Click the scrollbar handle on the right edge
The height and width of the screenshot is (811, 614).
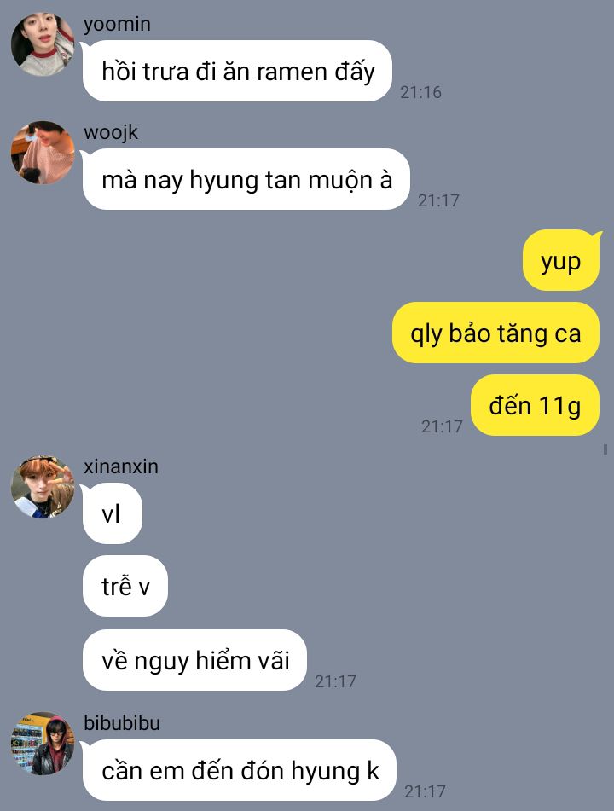point(605,449)
